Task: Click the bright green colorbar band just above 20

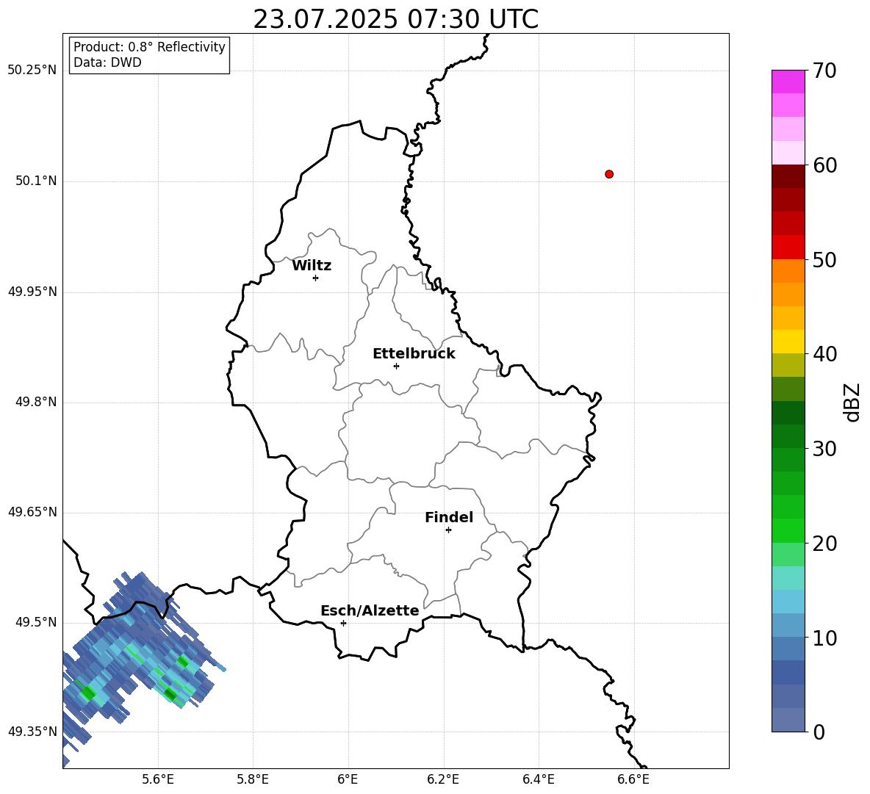Action: point(788,530)
